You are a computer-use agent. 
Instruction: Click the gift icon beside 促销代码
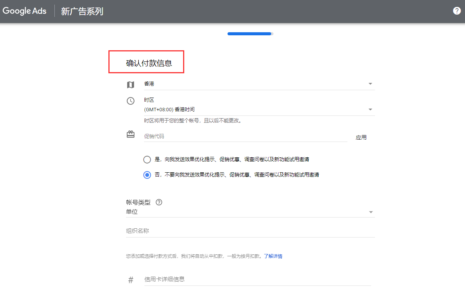pyautogui.click(x=131, y=134)
